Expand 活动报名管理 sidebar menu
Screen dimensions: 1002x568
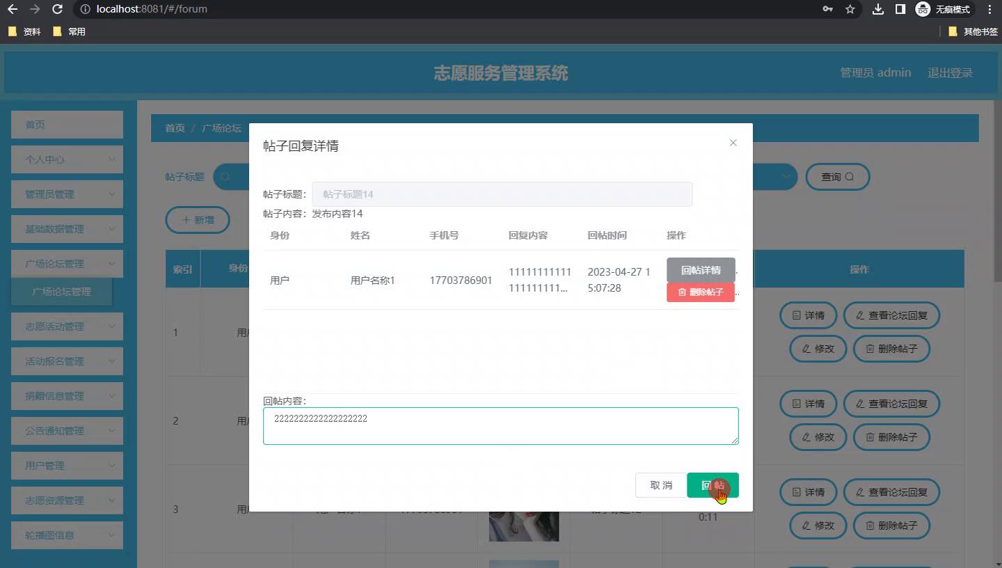pos(67,361)
